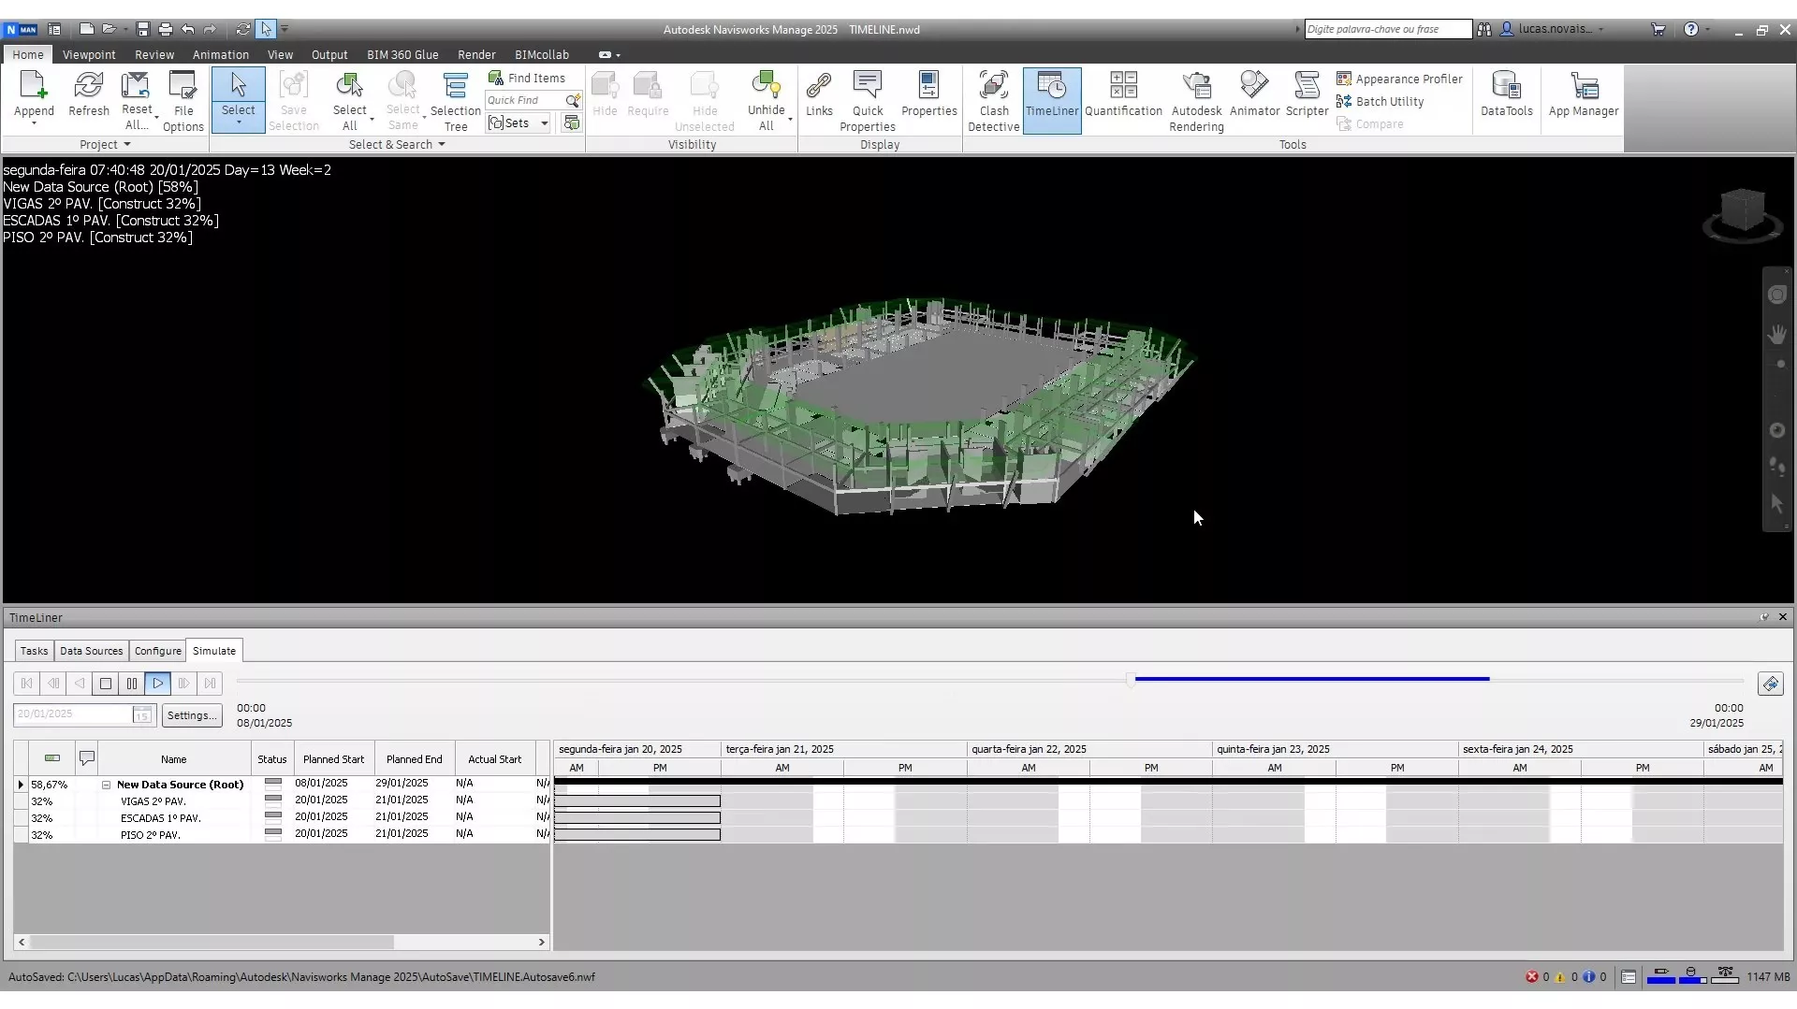Click the Quick Find input field
The image size is (1797, 1009).
[524, 101]
